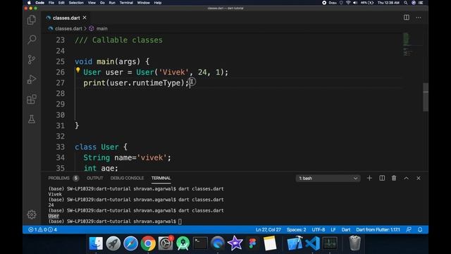Open the Edit menu
Viewport: 451px width, 254px height.
click(61, 3)
